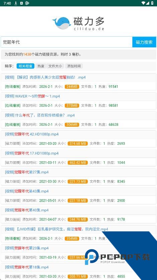The height and width of the screenshot is (280, 157).
Task: Click 磁力链接 for the 374.68 MB file
Action: click(x=13, y=144)
